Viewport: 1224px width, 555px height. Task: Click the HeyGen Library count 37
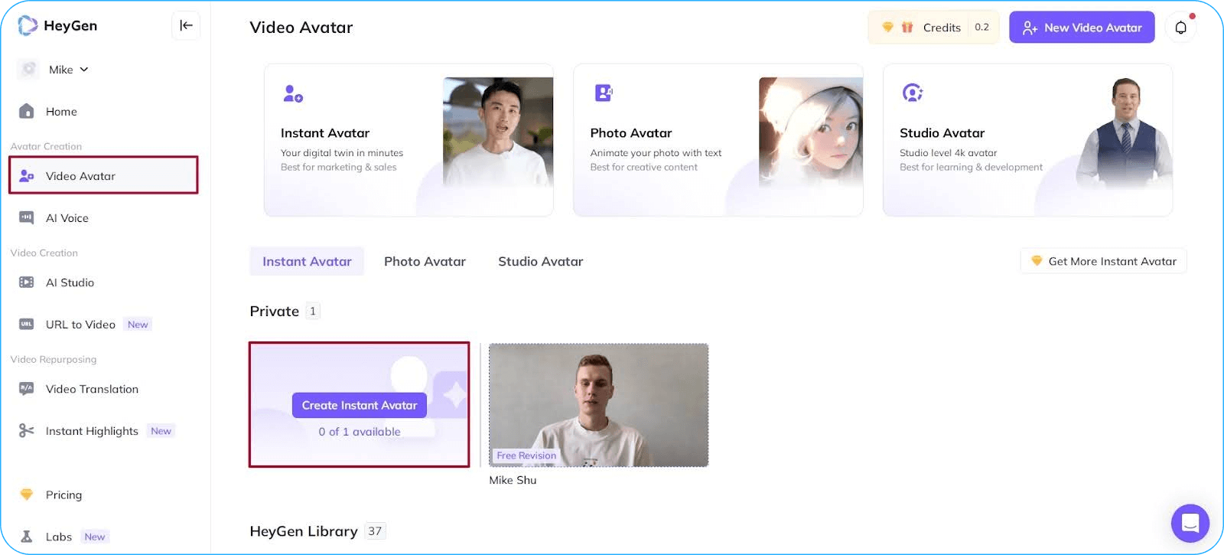pos(375,531)
